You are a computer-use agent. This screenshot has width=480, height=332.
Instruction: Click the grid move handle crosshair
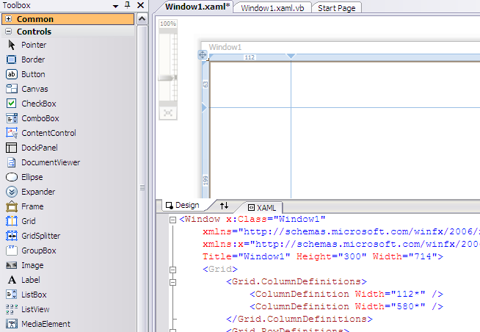click(203, 55)
